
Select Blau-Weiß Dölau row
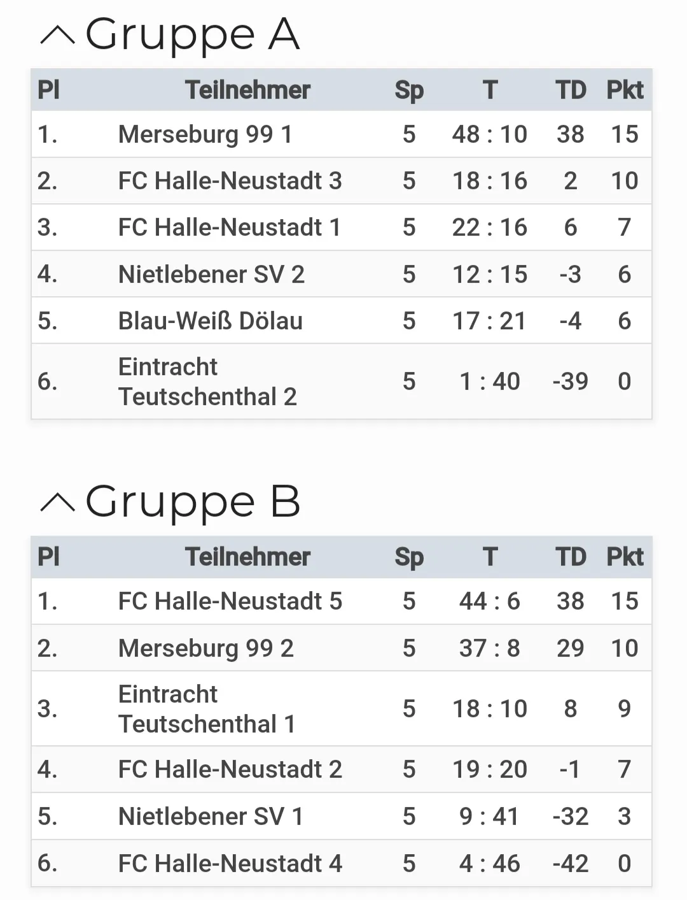342,320
